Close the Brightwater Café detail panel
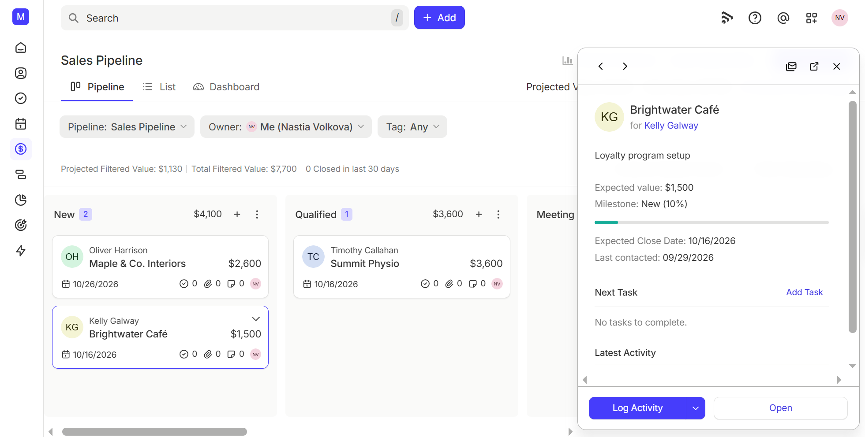Viewport: 865px width, 437px height. tap(837, 67)
